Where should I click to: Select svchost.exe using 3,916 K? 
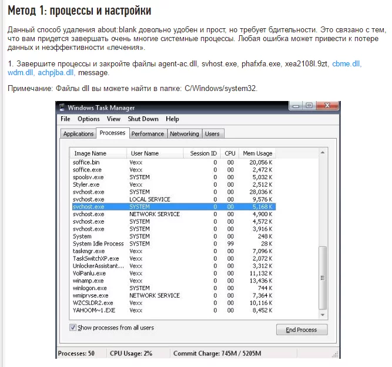point(173,229)
